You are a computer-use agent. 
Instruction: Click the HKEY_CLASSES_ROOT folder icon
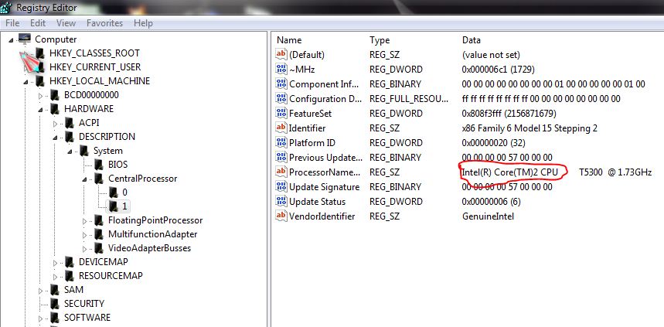point(39,53)
